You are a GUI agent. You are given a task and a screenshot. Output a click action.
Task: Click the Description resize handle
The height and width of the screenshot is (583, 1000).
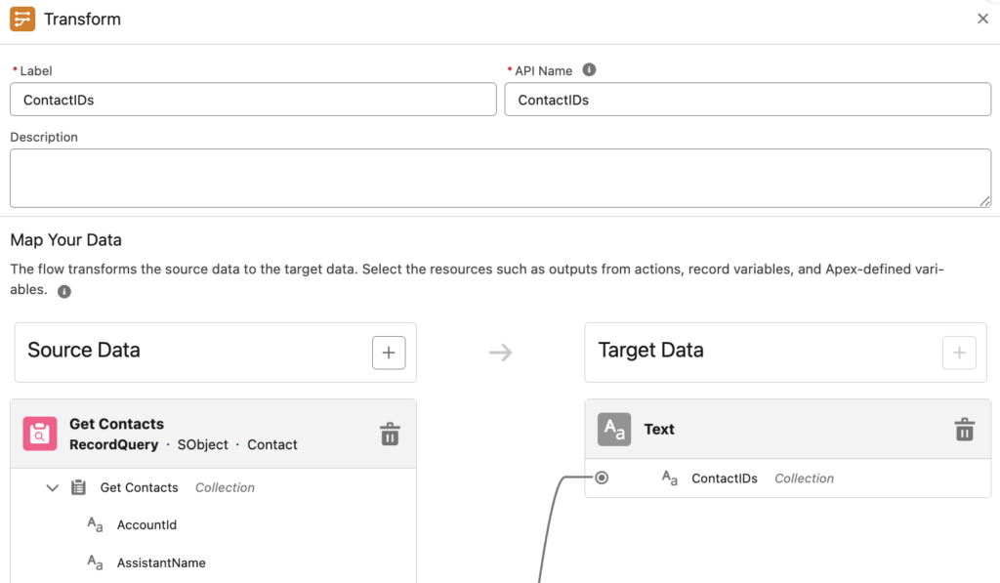point(984,201)
